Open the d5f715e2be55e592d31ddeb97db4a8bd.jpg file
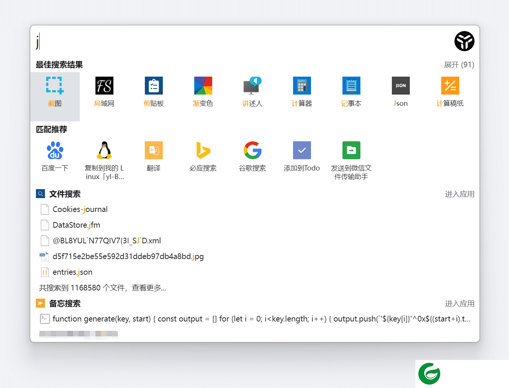This screenshot has height=388, width=509. [x=255, y=256]
